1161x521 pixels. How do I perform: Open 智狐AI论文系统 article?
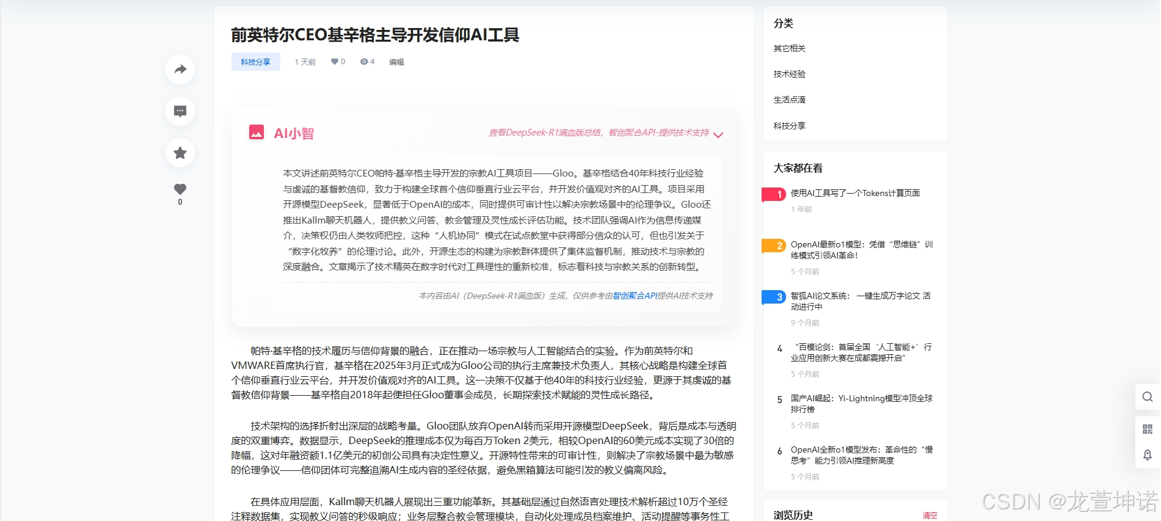[x=861, y=301]
